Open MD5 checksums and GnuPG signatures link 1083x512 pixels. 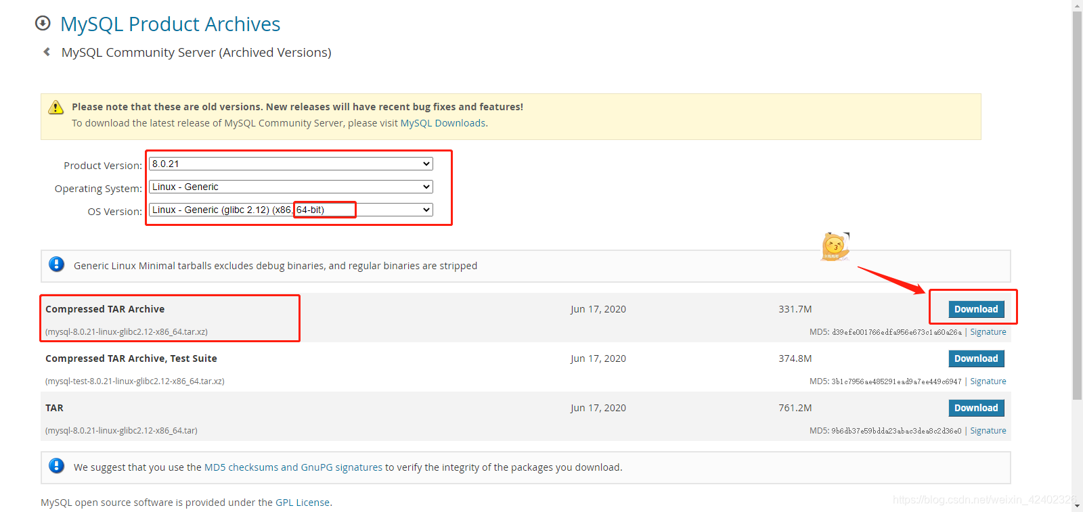pos(293,467)
